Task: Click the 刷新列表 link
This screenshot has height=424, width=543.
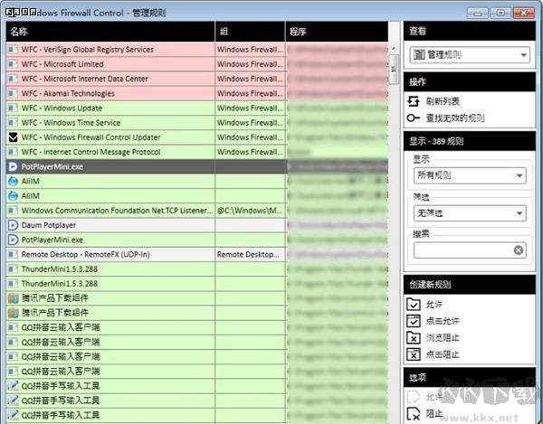Action: pos(443,101)
